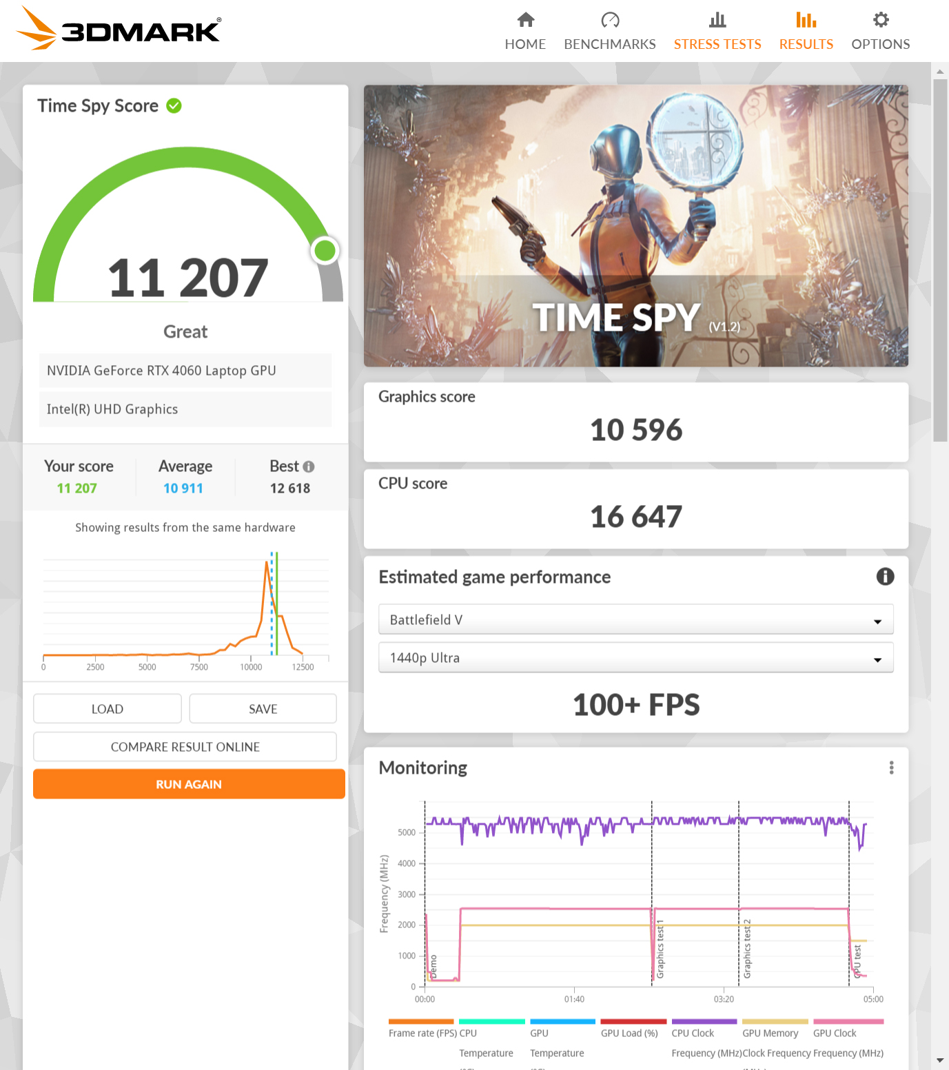The image size is (949, 1070).
Task: Toggle the GPU Memory Clock legend swatch
Action: 775,1021
